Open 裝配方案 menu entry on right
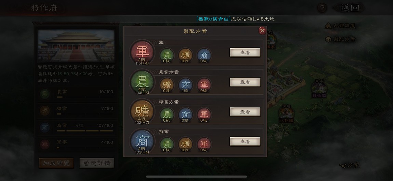The image size is (393, 181). 340,39
